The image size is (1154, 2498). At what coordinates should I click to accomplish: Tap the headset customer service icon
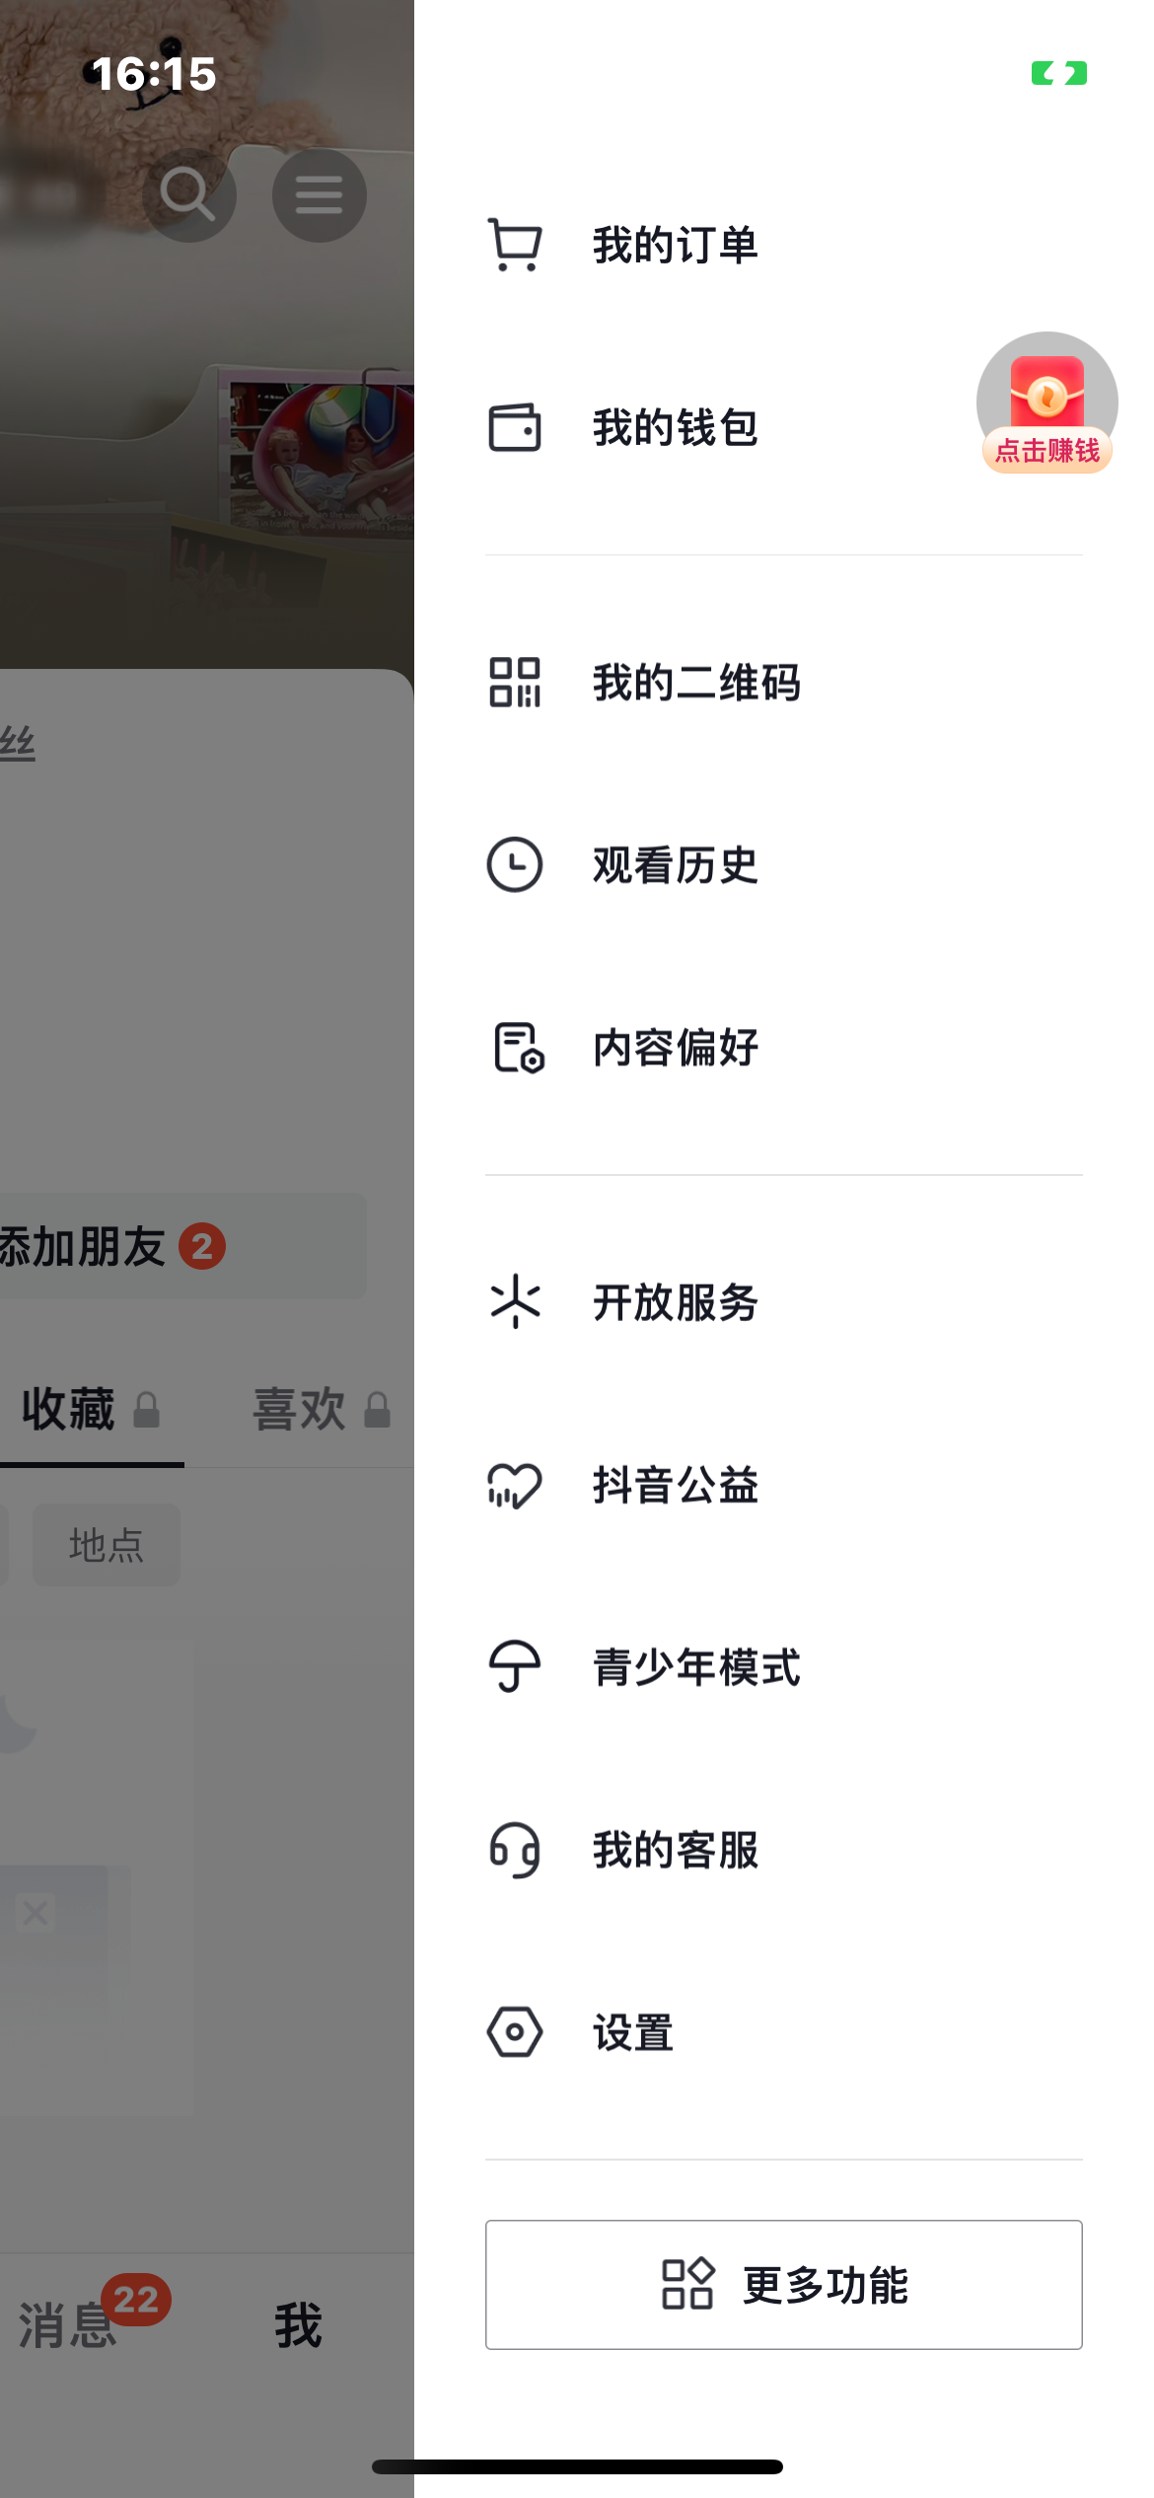click(515, 1850)
